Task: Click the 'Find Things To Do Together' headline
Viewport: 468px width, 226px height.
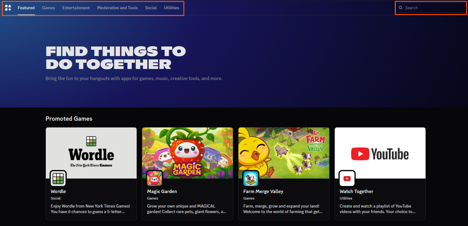Action: coord(116,58)
